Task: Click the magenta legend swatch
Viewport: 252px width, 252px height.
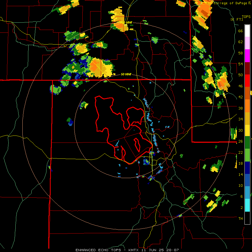Action: 247,56
